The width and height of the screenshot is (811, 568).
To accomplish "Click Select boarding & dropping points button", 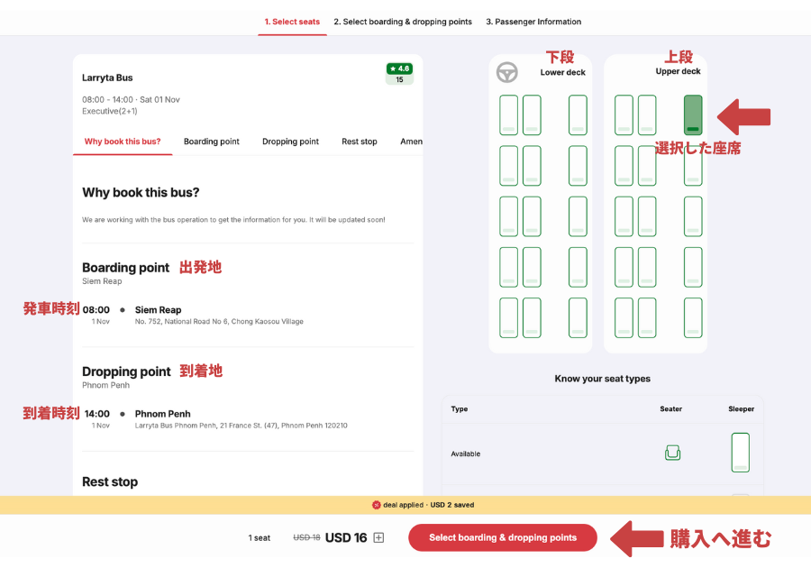I will coord(503,537).
